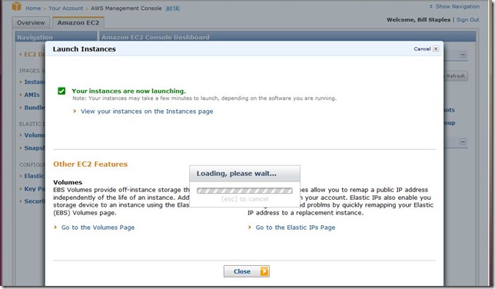Click the 'Your instances are now launching.' message
The image size is (495, 289).
point(129,91)
